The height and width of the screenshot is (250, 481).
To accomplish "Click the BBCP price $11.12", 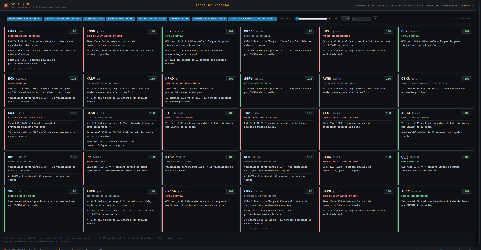I will pos(22,157).
